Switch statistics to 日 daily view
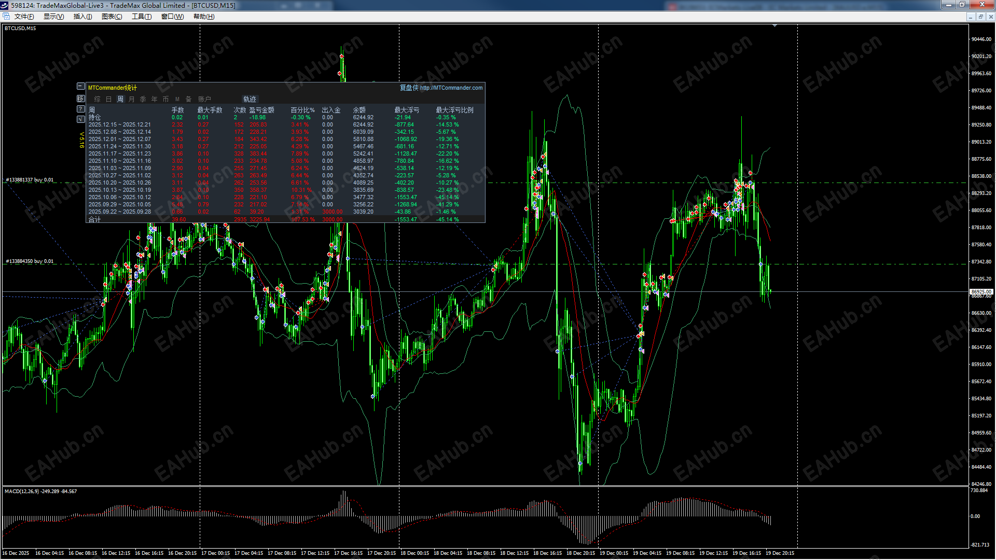The width and height of the screenshot is (996, 560). coord(108,99)
